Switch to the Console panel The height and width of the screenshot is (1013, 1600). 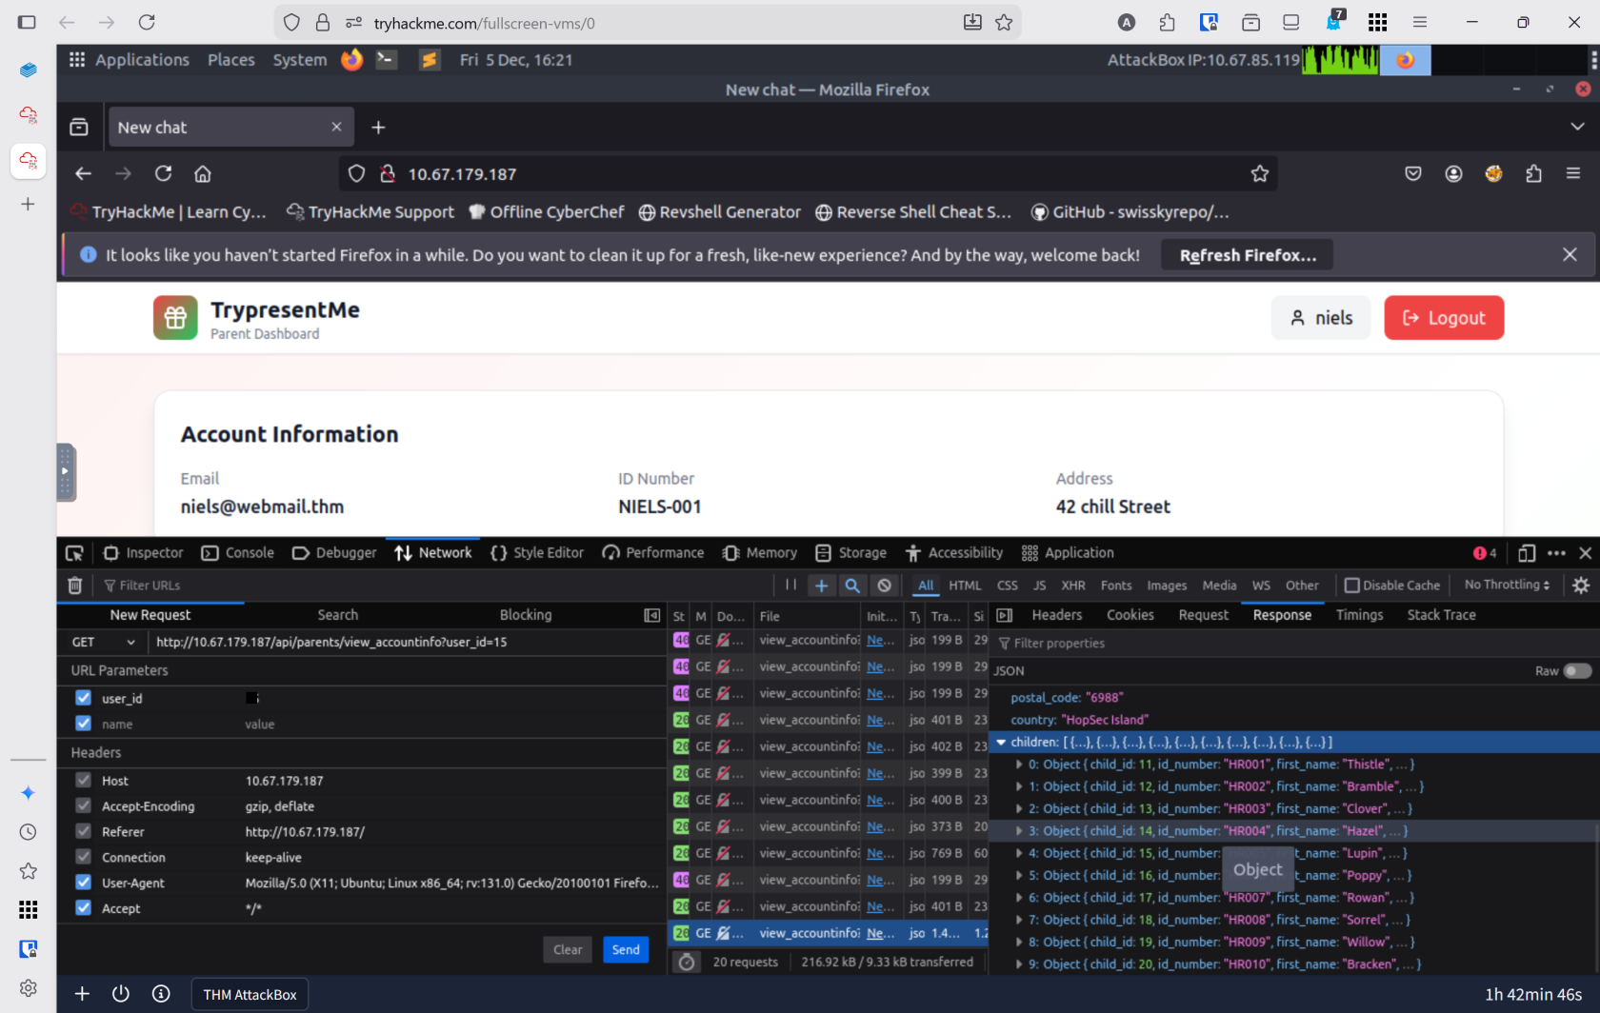point(238,553)
